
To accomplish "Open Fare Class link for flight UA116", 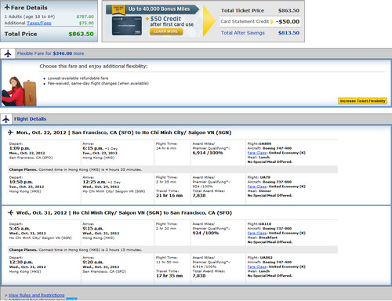I will (x=257, y=233).
